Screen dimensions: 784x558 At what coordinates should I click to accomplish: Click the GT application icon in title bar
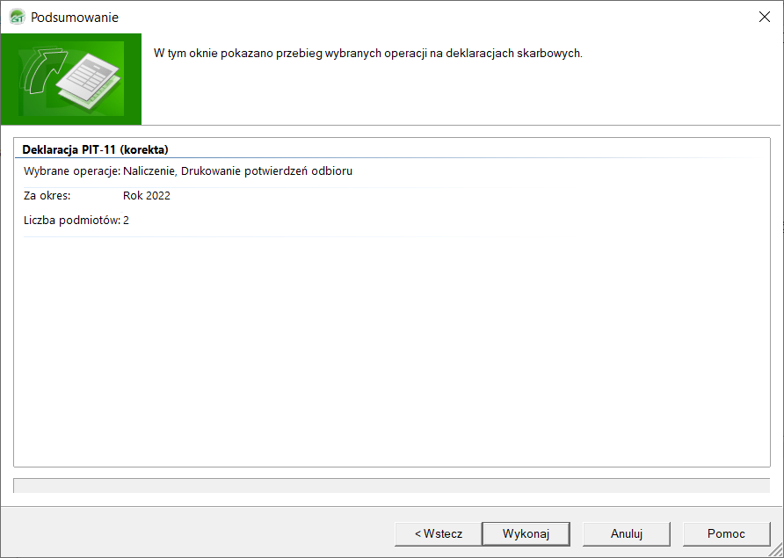pyautogui.click(x=17, y=17)
